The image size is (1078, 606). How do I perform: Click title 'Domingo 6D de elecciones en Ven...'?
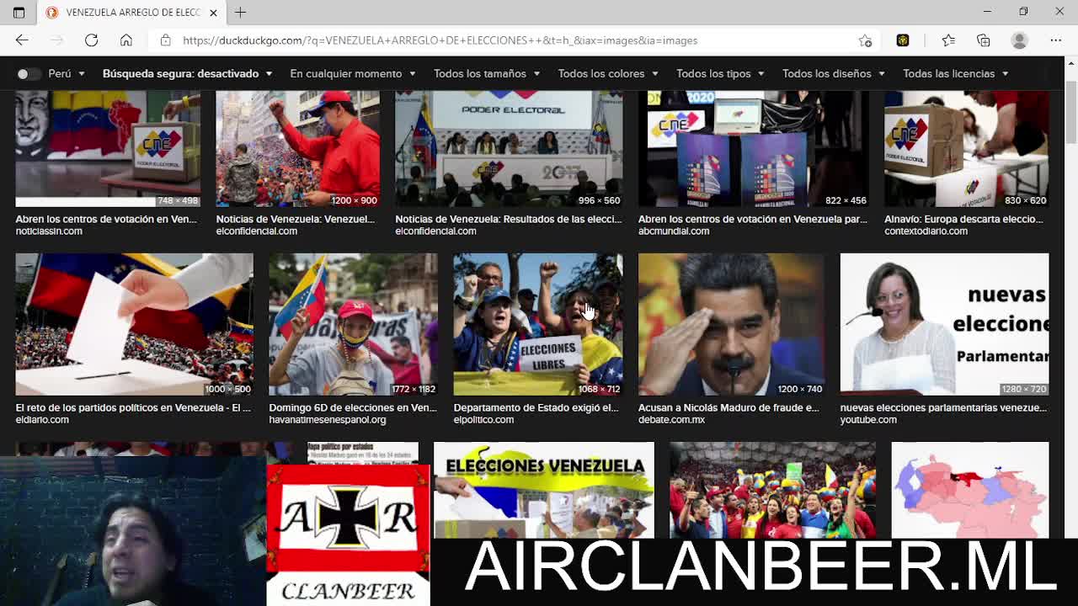pyautogui.click(x=353, y=407)
